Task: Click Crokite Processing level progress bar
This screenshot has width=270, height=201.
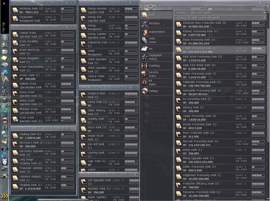Action: [x=258, y=48]
